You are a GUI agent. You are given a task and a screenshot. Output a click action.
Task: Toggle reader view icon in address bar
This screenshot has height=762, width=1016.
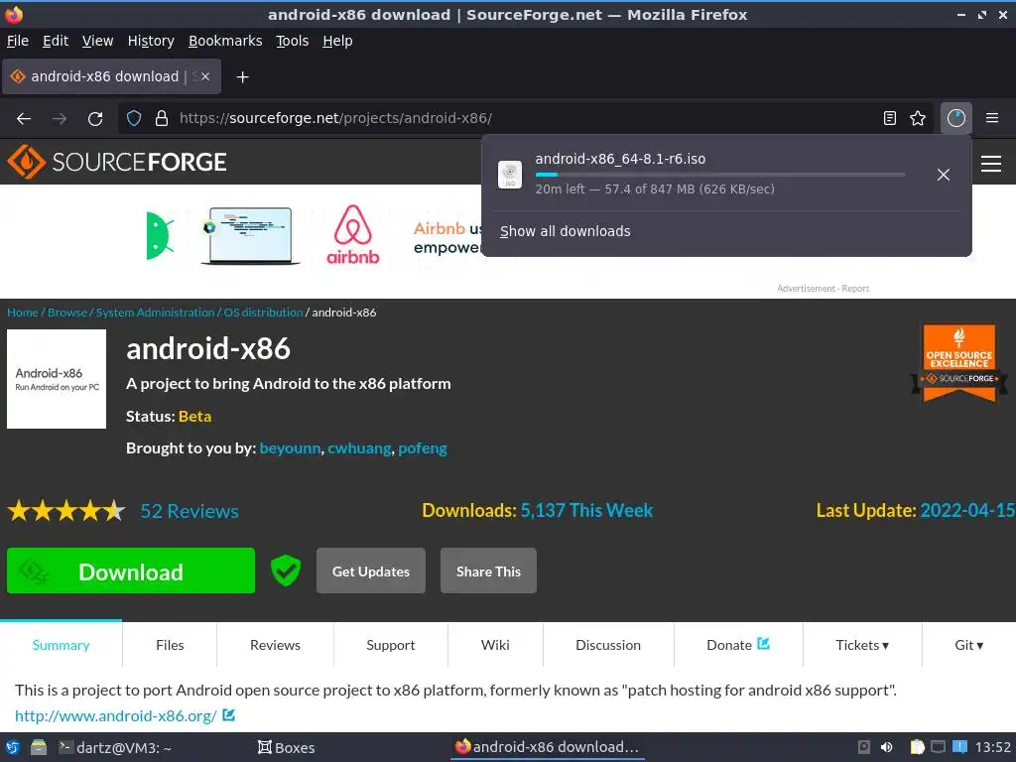tap(890, 118)
